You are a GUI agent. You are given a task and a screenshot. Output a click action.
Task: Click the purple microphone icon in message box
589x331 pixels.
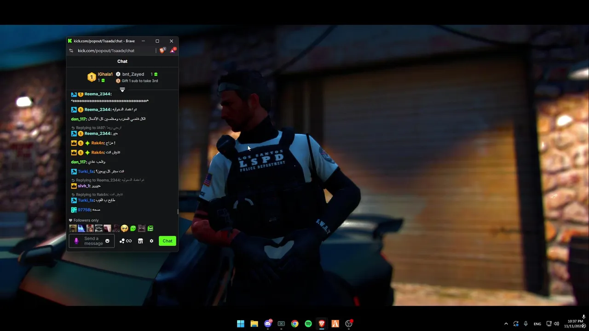[x=76, y=241]
